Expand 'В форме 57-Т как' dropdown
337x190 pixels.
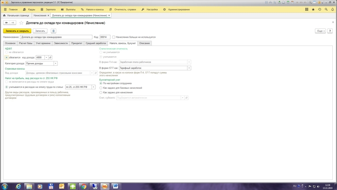(189, 68)
